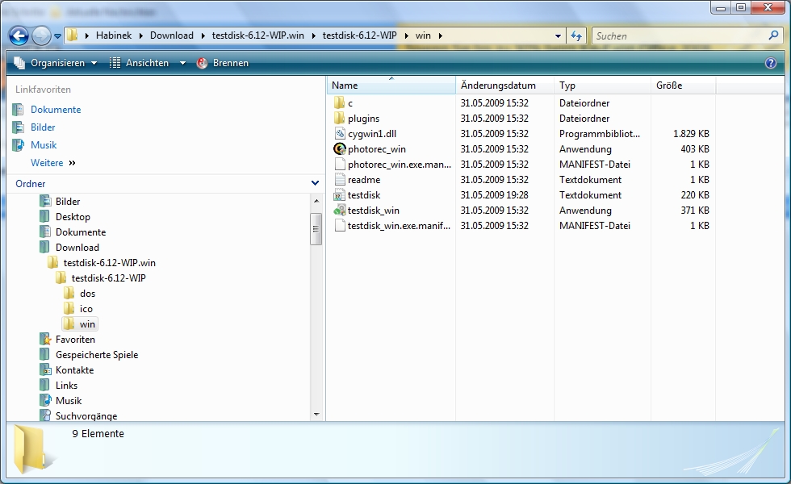Click win breadcrumb in address bar

[x=423, y=35]
